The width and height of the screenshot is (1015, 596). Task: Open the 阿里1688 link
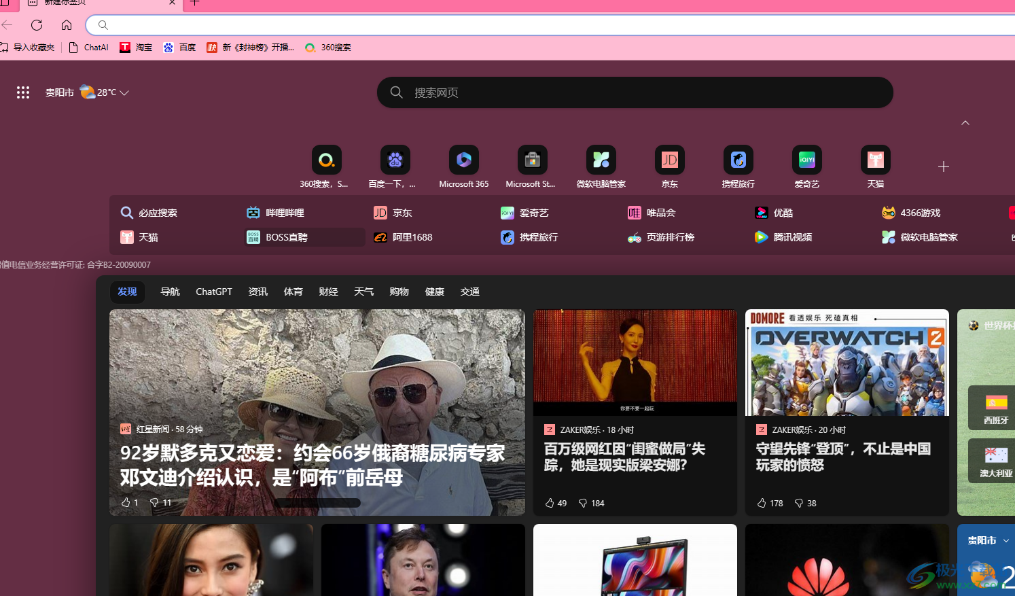coord(403,237)
